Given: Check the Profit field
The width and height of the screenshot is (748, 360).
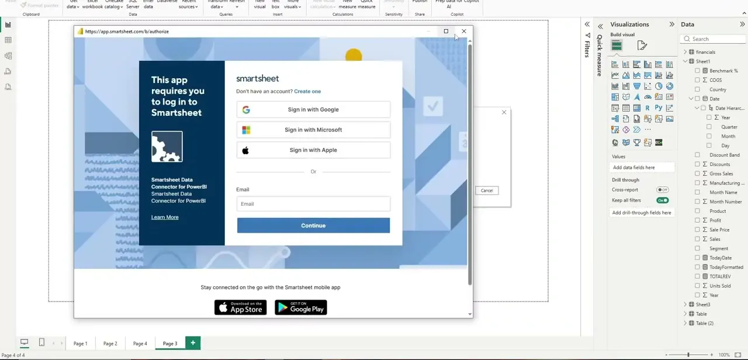Looking at the screenshot, I should pyautogui.click(x=697, y=220).
